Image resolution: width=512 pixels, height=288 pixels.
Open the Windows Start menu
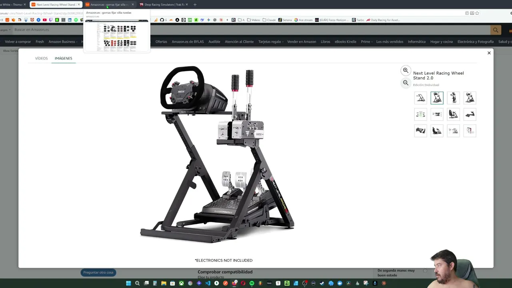coord(128,283)
